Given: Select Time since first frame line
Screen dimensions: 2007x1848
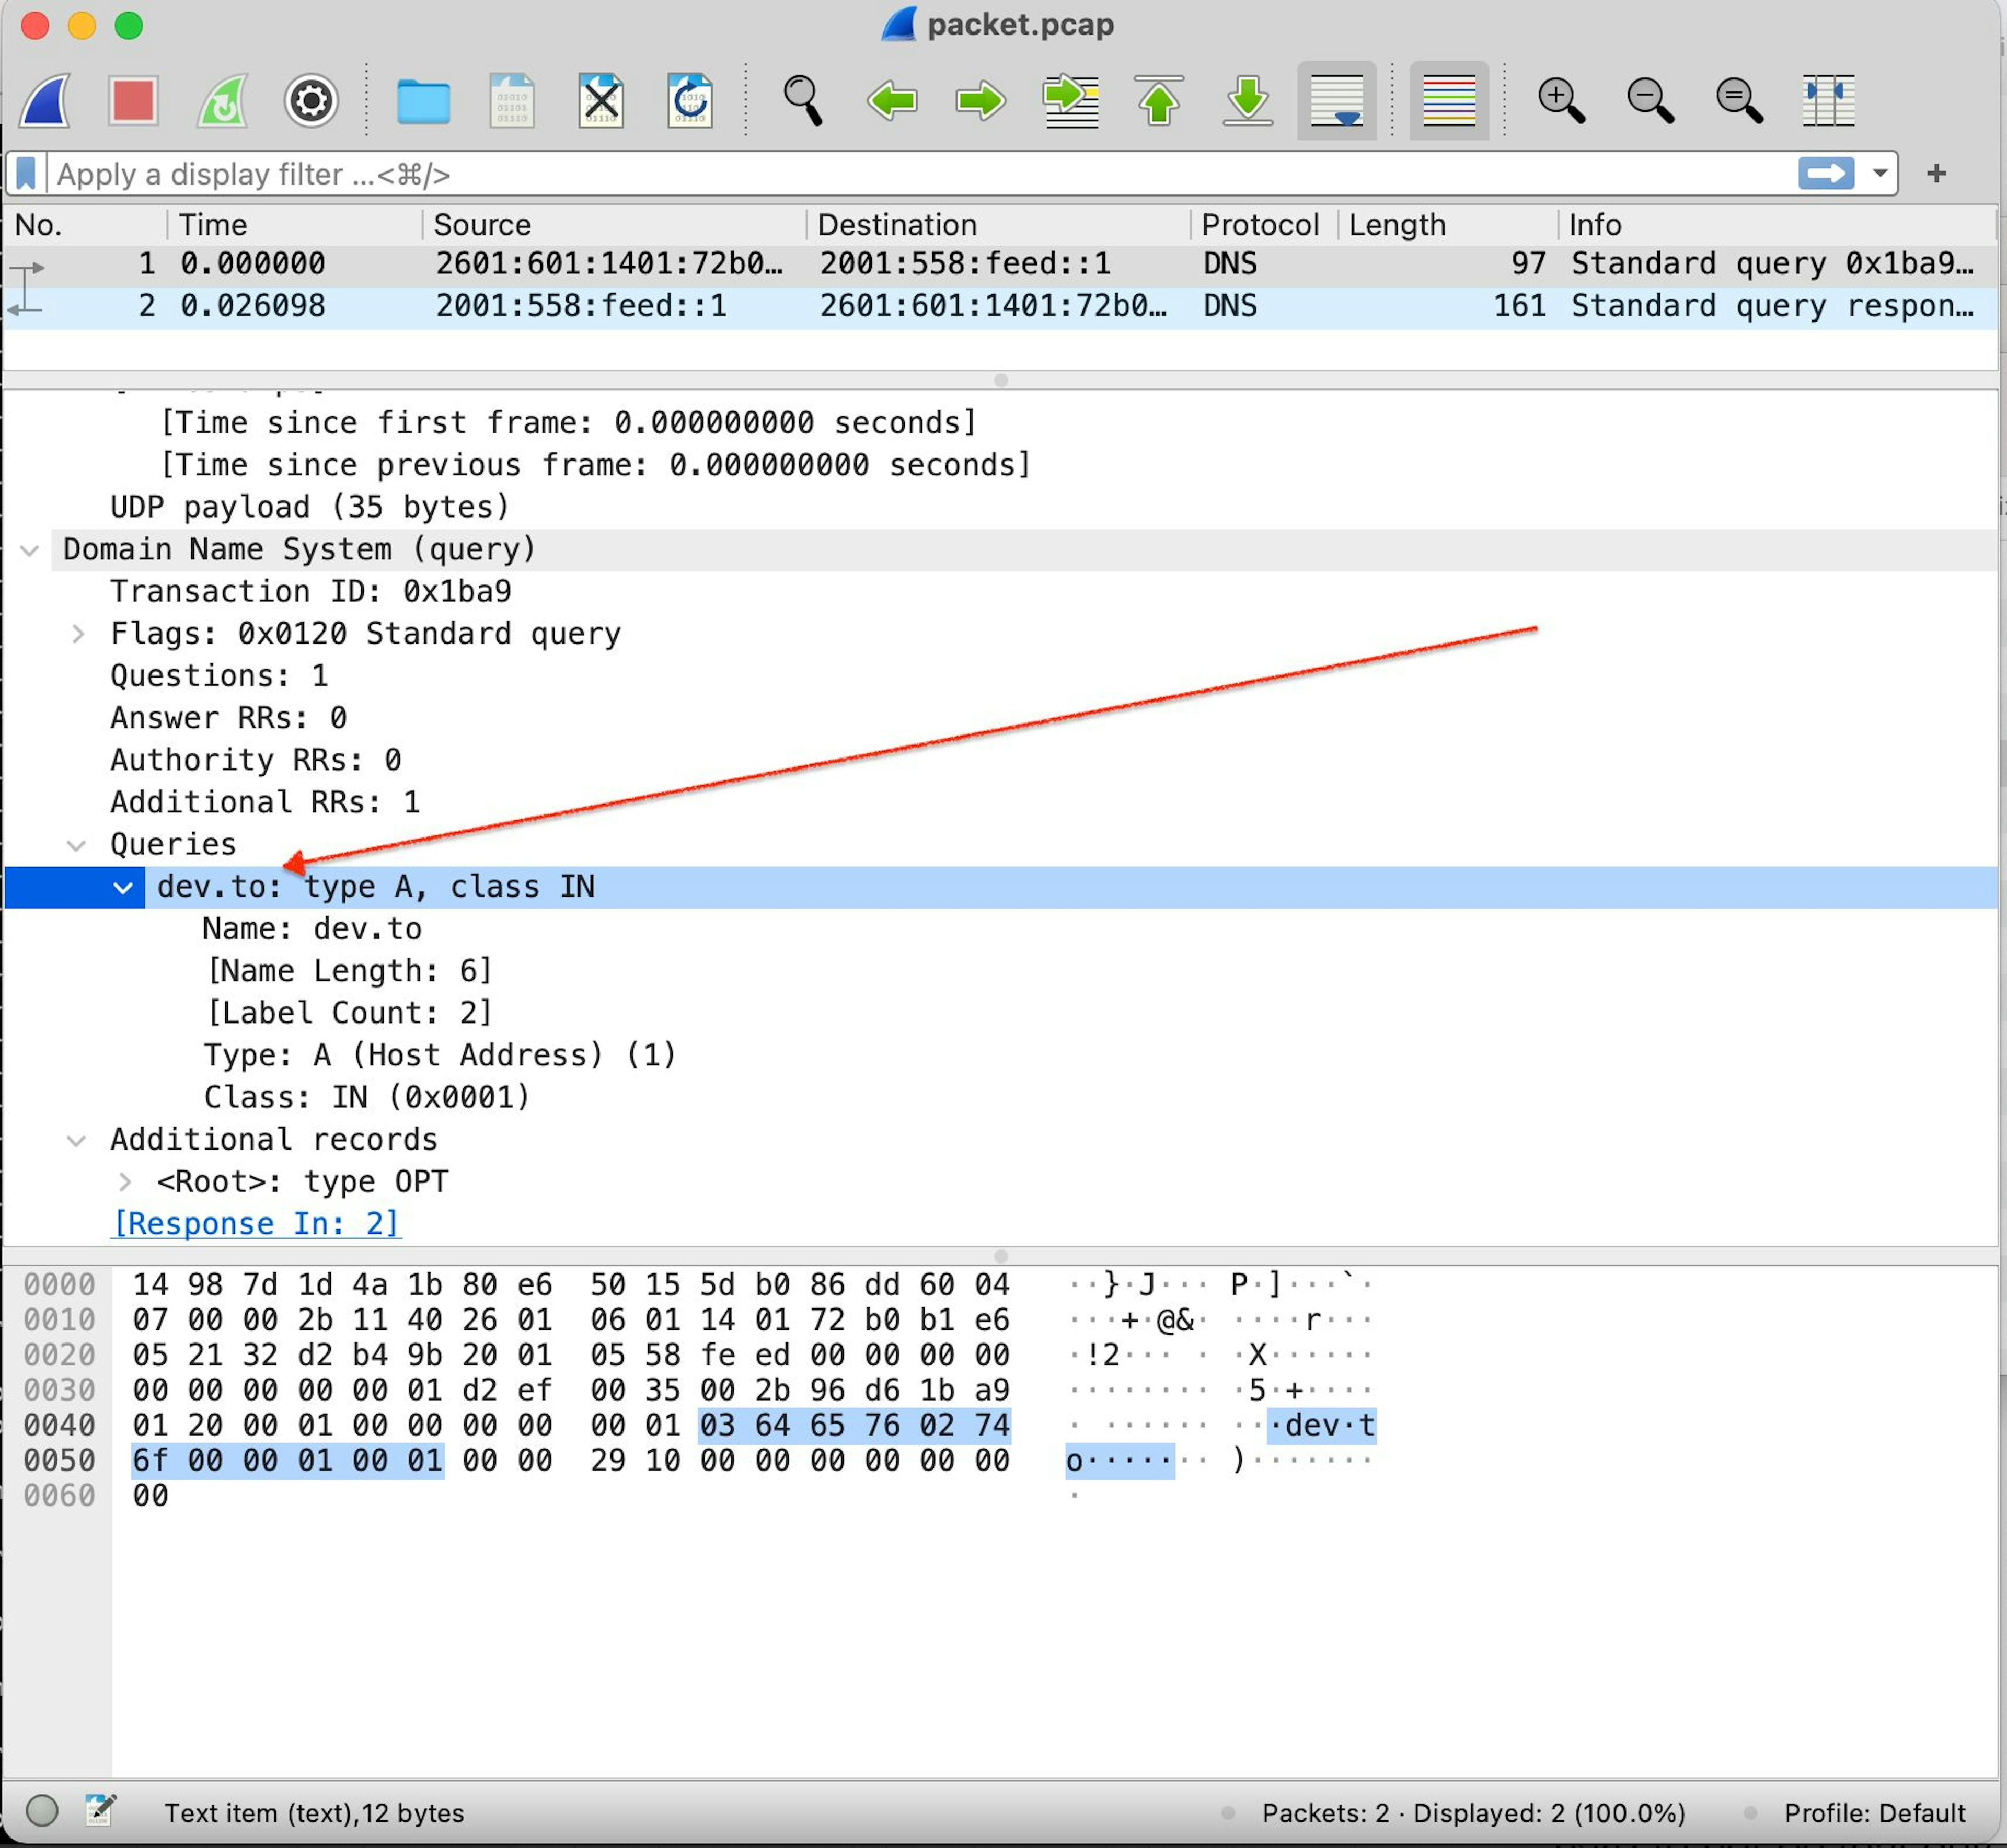Looking at the screenshot, I should pyautogui.click(x=568, y=423).
